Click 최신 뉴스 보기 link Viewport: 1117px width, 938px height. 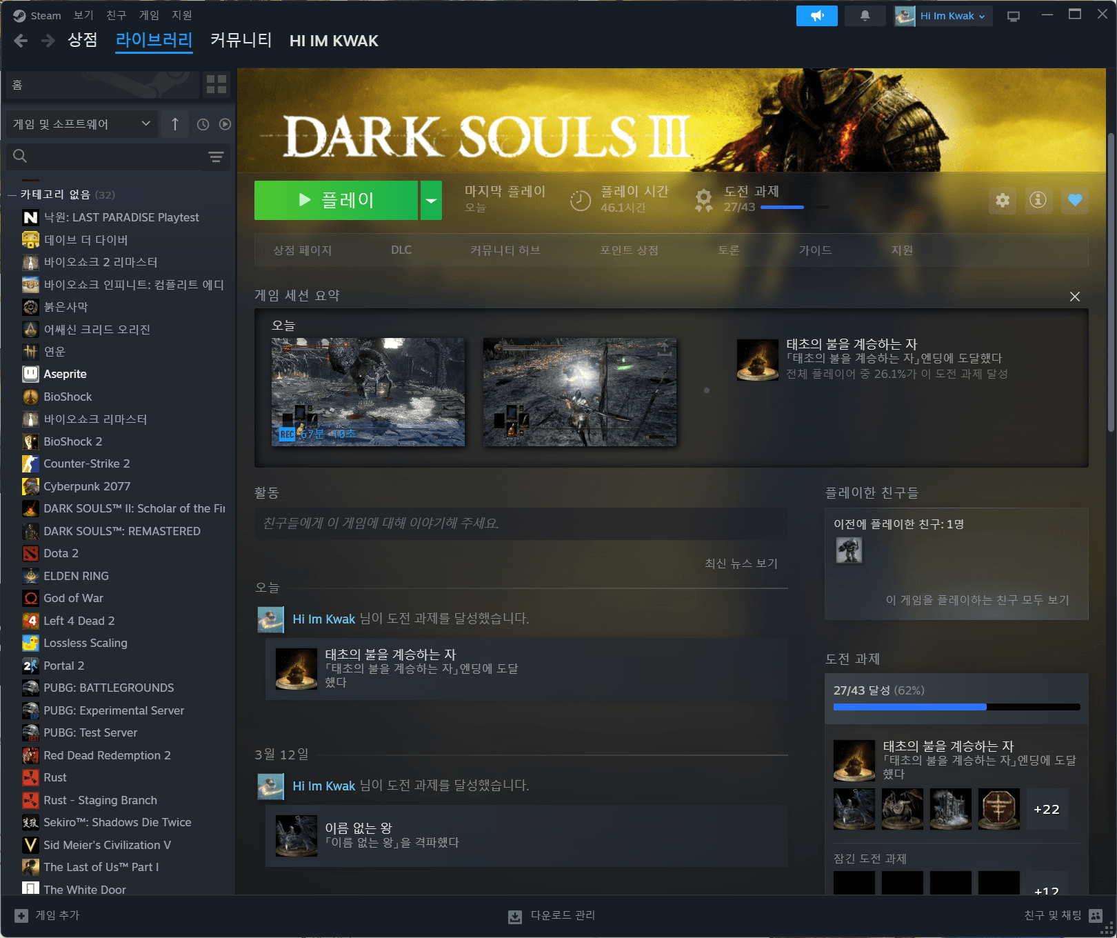741,563
